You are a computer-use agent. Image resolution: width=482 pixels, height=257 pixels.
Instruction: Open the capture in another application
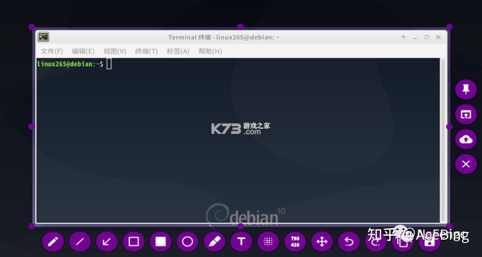click(466, 115)
